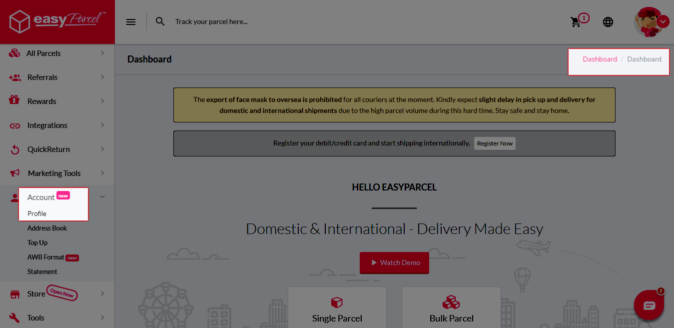This screenshot has width=674, height=328.
Task: Click the Single Parcel box icon
Action: coord(337,302)
